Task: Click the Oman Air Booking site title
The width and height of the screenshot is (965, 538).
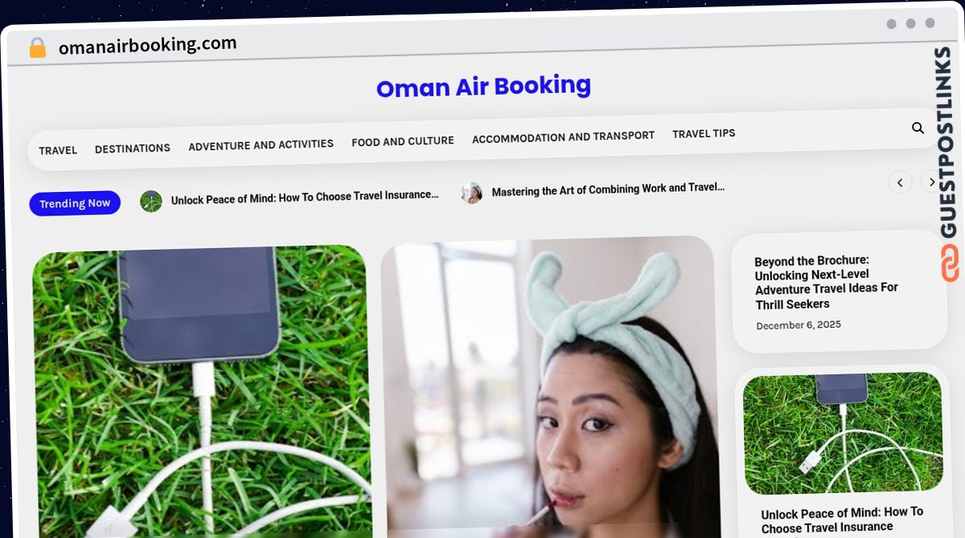Action: tap(483, 86)
